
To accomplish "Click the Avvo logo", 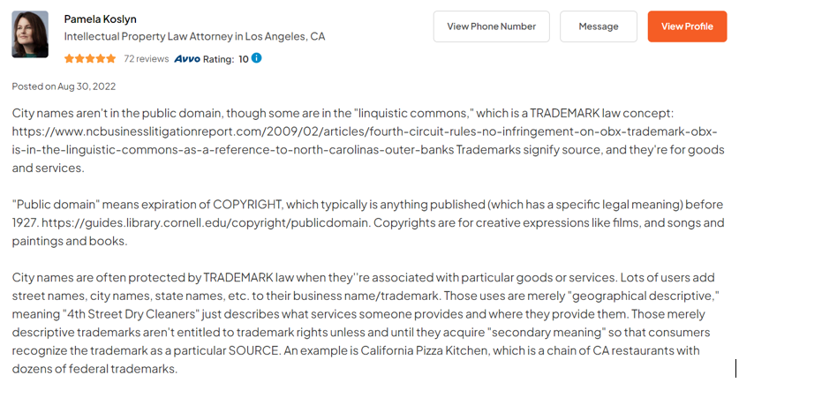I will [x=187, y=59].
